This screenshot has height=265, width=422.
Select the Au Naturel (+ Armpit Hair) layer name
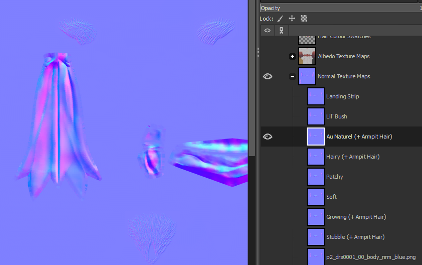click(x=359, y=137)
